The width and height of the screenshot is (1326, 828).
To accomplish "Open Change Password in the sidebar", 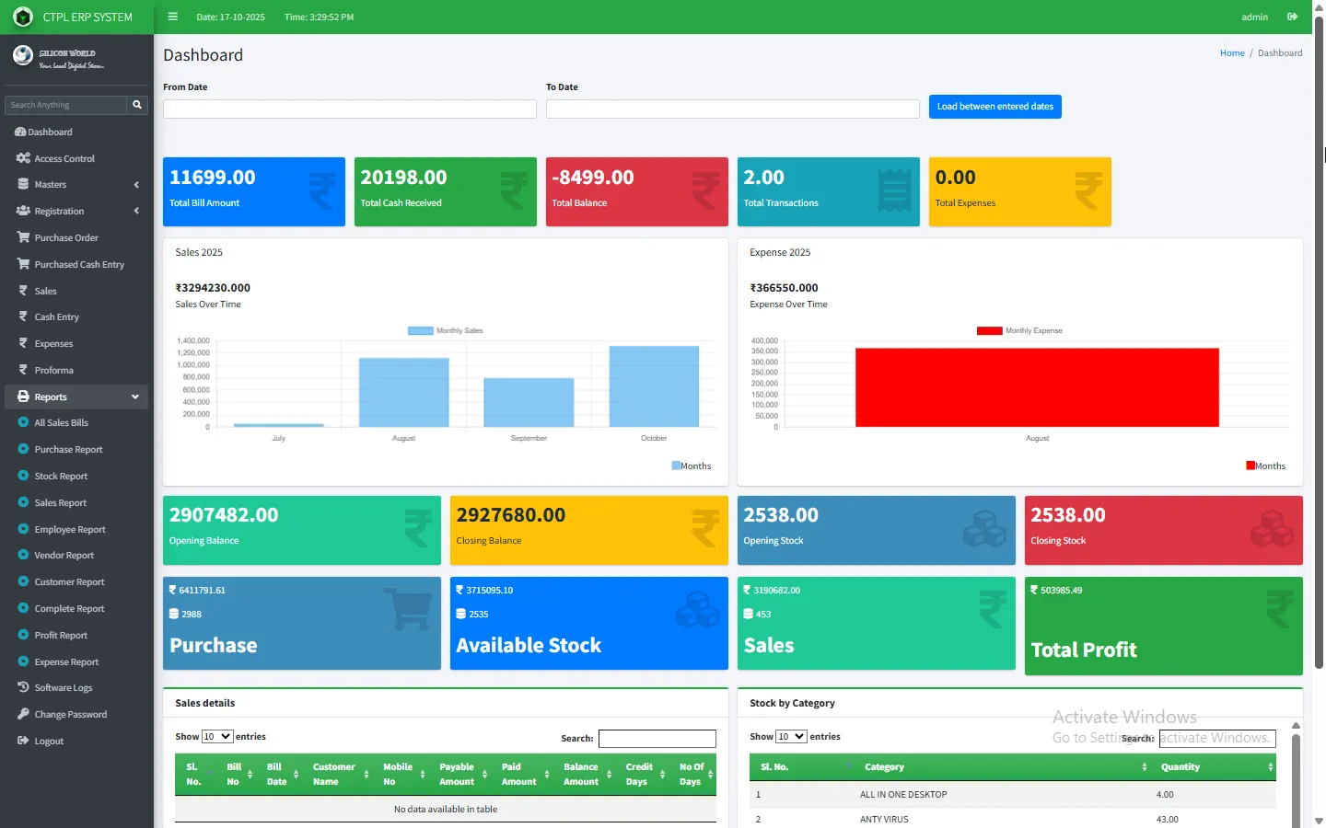I will 71,714.
